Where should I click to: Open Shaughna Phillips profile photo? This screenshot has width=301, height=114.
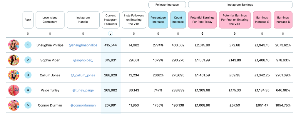(14, 45)
